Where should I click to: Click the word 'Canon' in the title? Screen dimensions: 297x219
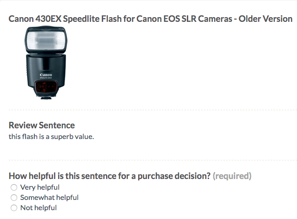(21, 19)
